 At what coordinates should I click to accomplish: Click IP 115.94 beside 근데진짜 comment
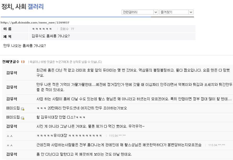(x=217, y=145)
